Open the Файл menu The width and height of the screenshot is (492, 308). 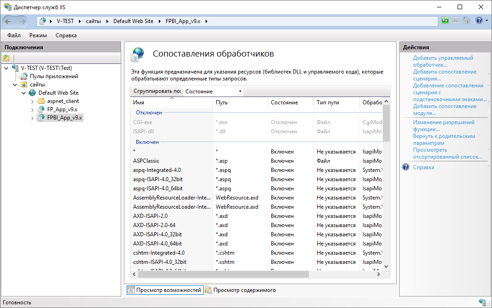coord(14,35)
